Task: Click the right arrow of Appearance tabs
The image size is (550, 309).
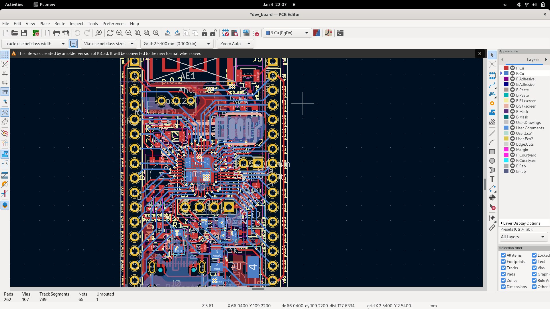Action: click(x=546, y=60)
